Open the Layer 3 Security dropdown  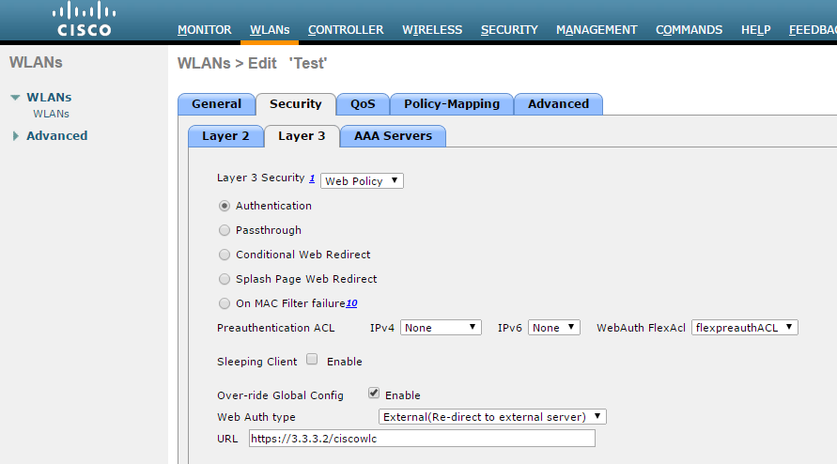[x=362, y=181]
